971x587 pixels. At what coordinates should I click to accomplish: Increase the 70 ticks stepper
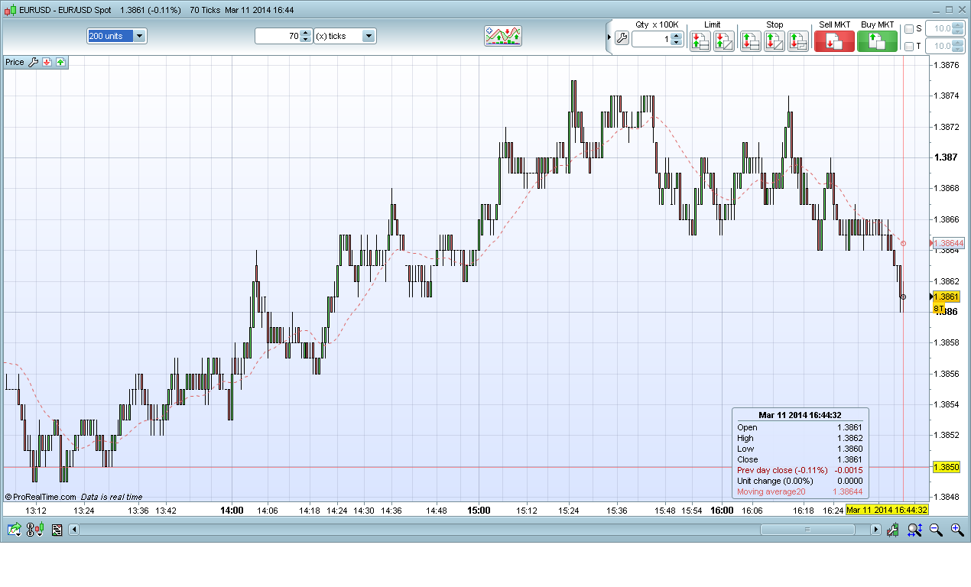(x=306, y=32)
